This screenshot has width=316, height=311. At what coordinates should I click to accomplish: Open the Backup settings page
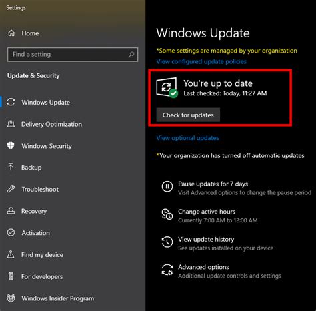tap(31, 168)
